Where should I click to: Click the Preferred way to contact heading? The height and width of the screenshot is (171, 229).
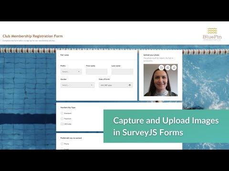(x=71, y=138)
